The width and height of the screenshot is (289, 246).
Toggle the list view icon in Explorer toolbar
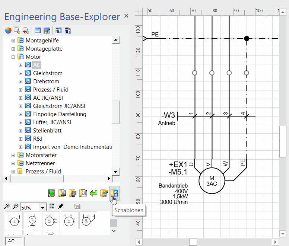click(x=37, y=30)
